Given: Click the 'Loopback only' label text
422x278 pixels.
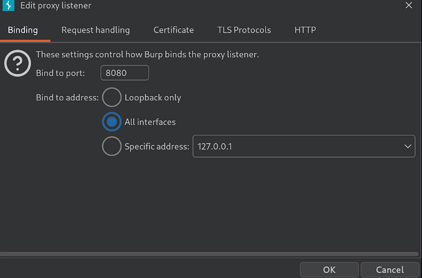Looking at the screenshot, I should [x=153, y=98].
